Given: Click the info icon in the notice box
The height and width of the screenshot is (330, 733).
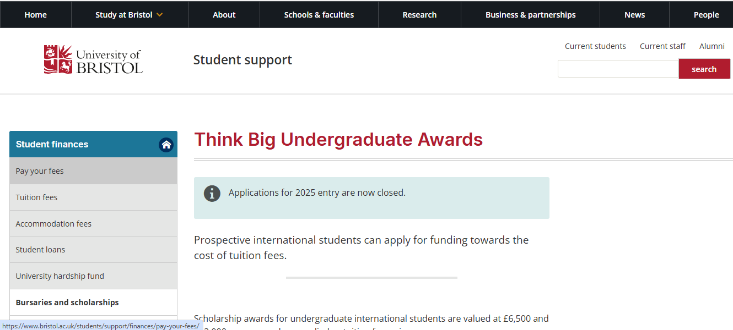Looking at the screenshot, I should (x=212, y=194).
